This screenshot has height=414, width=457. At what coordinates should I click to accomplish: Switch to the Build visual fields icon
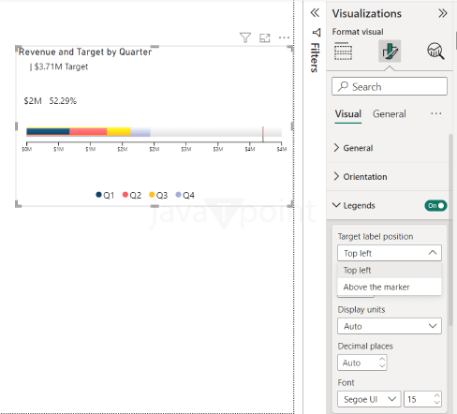343,52
